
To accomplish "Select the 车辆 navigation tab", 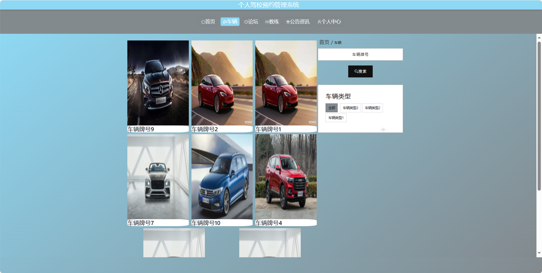I will click(230, 22).
